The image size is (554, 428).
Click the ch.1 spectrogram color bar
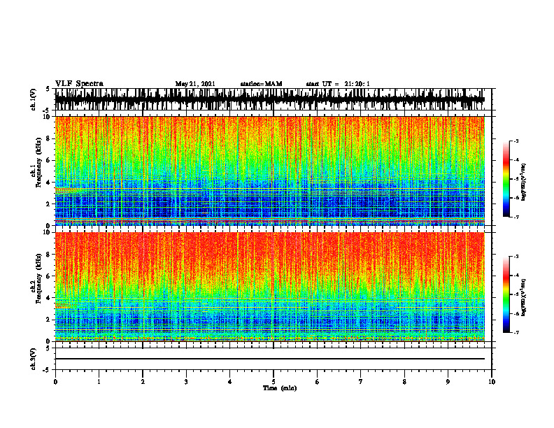[x=506, y=179]
